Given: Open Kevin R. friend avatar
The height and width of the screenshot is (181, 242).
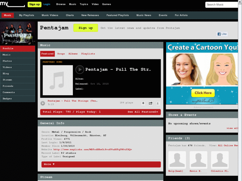Looking at the screenshot, I should 198,160.
